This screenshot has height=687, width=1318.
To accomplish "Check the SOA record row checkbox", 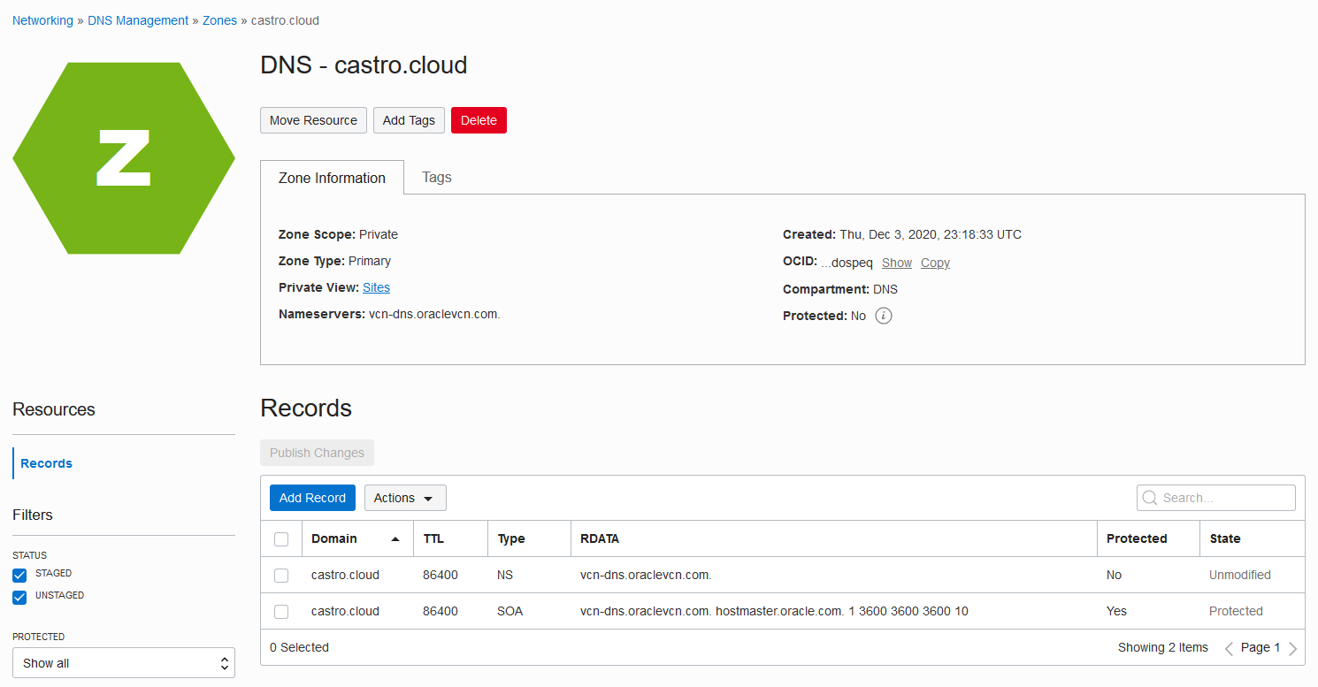I will coord(281,612).
